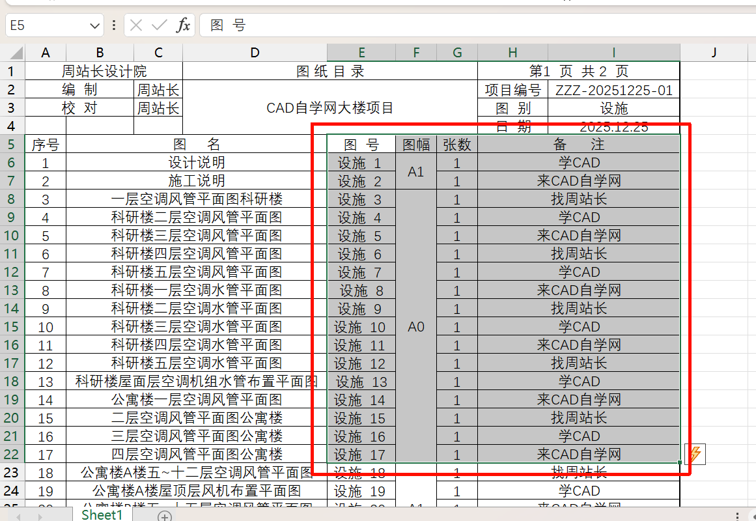Screen dimensions: 756x521
Task: Select the 设计说明 cell in row 6
Action: tap(197, 163)
